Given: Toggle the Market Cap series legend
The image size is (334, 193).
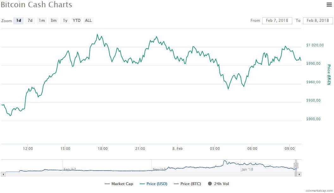Looking at the screenshot, I should pyautogui.click(x=119, y=184).
